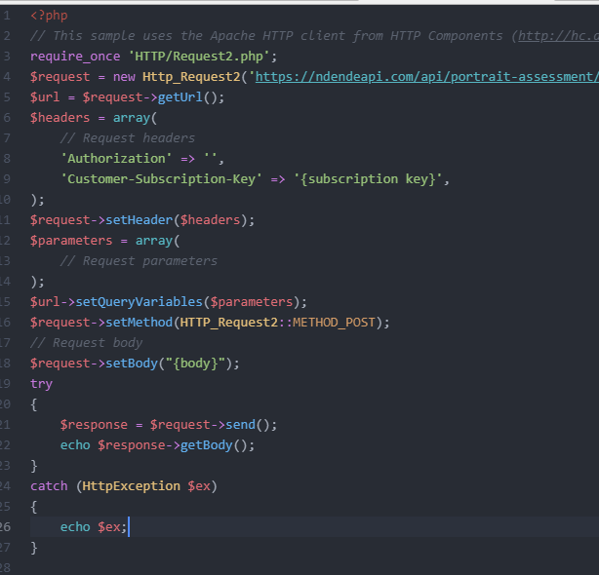Click the 'Authorization' header key
599x575 pixels.
(x=113, y=158)
